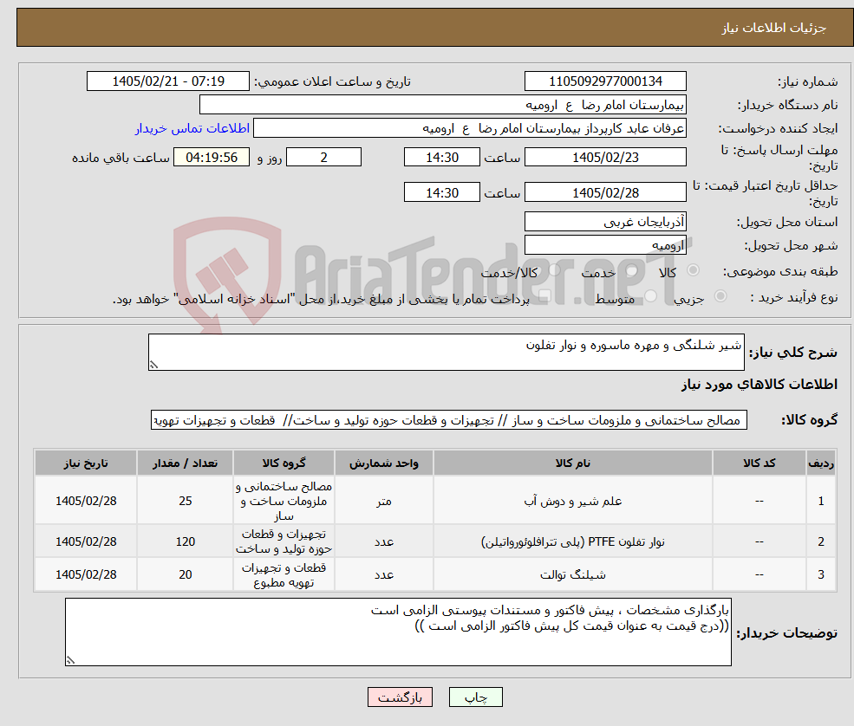
Task: Click the واحد شمارش column header
Action: coord(384,463)
